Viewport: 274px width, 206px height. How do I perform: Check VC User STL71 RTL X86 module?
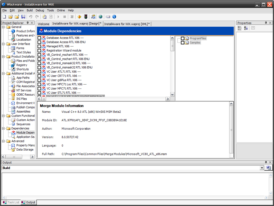(x=39, y=93)
